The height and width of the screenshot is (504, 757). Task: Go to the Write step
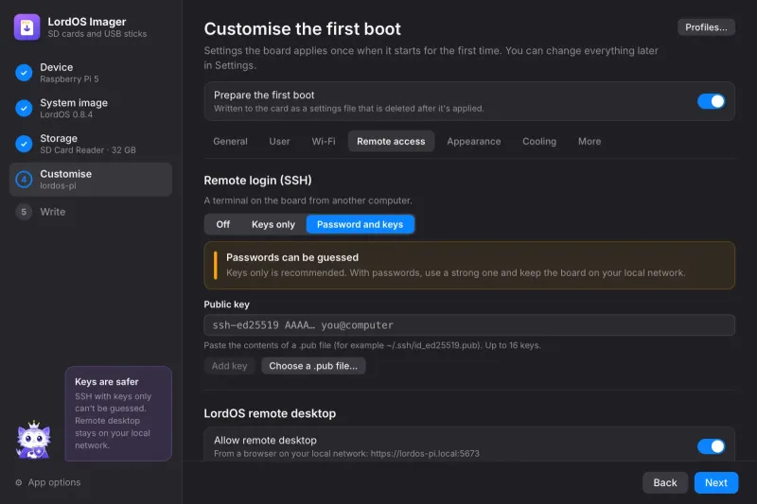(x=91, y=212)
